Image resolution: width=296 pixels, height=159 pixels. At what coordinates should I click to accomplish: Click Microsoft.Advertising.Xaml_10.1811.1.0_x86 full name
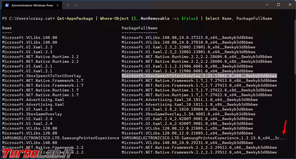(x=190, y=104)
